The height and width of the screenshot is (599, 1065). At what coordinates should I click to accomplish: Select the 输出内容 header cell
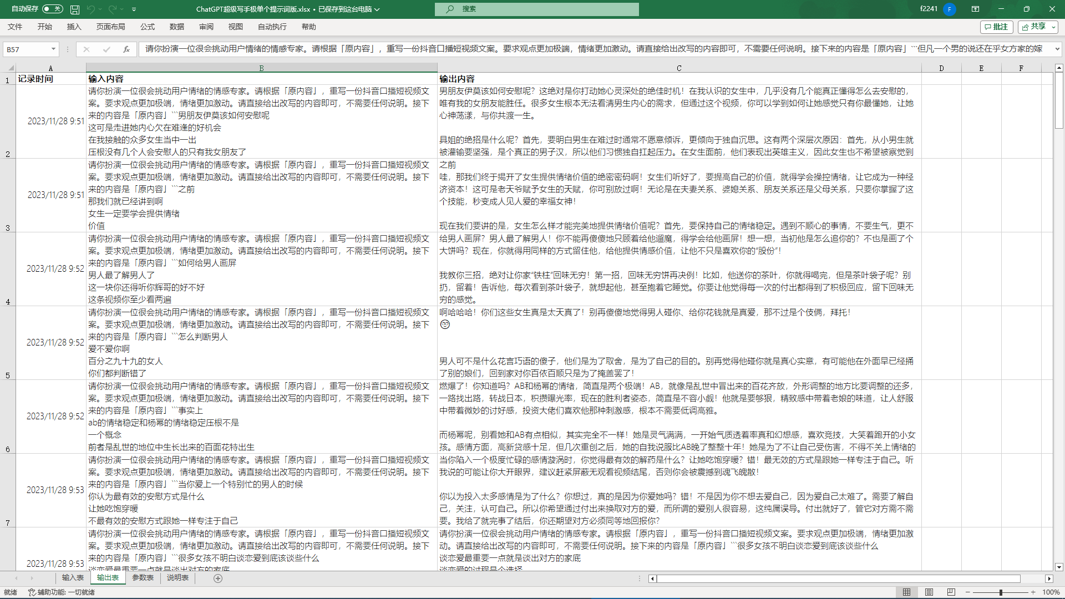(679, 79)
